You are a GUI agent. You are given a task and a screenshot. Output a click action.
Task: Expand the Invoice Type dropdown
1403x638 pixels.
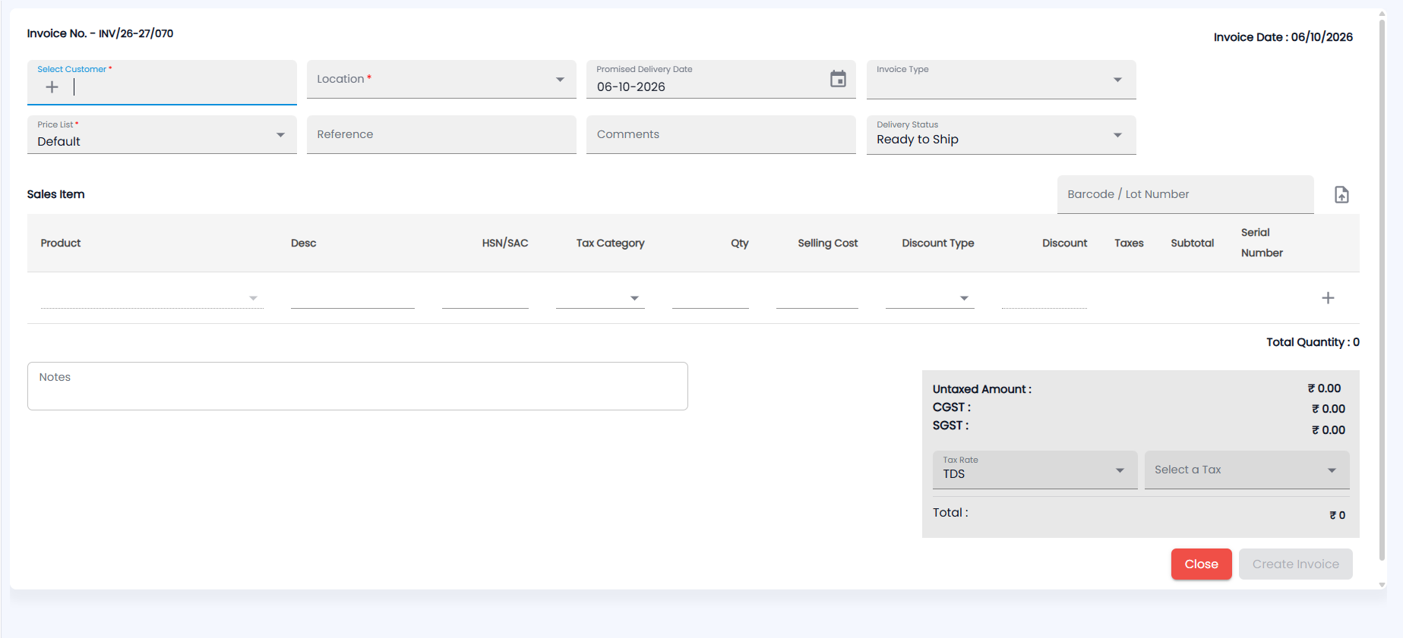tap(1001, 79)
